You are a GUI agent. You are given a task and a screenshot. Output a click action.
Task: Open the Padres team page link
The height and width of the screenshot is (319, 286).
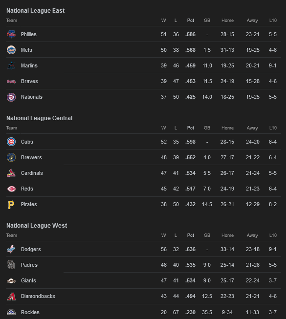pos(29,265)
